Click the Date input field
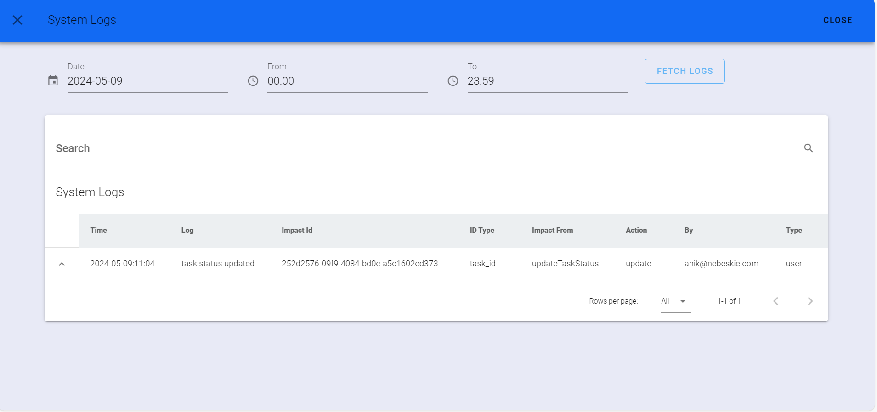Image resolution: width=877 pixels, height=412 pixels. click(147, 81)
